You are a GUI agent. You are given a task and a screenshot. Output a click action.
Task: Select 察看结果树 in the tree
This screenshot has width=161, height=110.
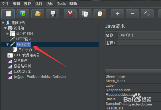point(22,66)
